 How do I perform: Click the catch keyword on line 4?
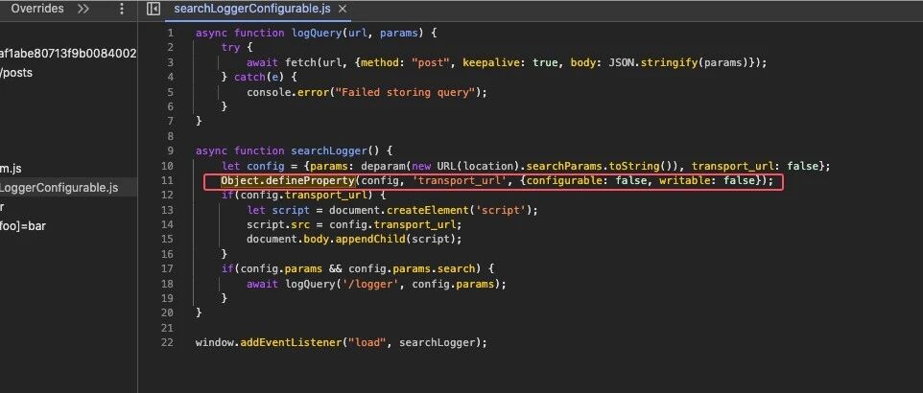(249, 77)
